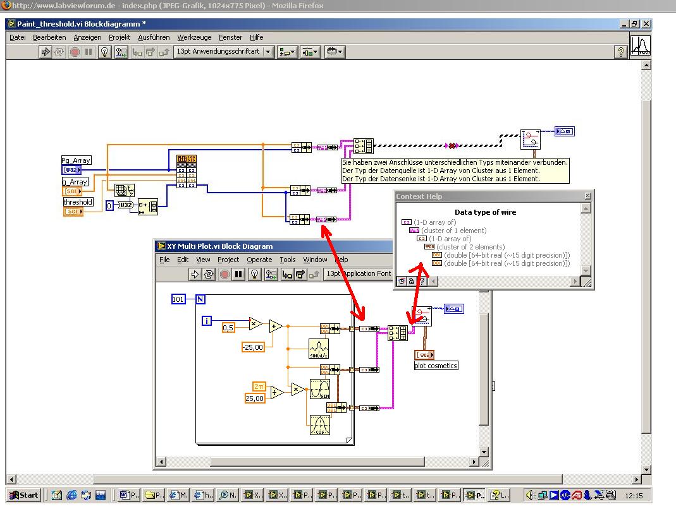The width and height of the screenshot is (676, 509).
Task: Select the sinc function node
Action: (319, 349)
